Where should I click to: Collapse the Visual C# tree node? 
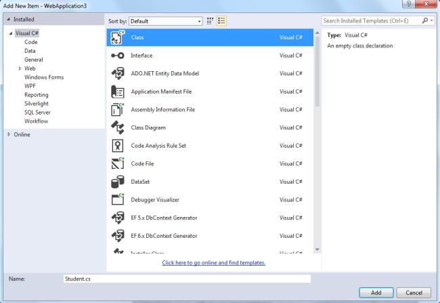click(x=11, y=33)
